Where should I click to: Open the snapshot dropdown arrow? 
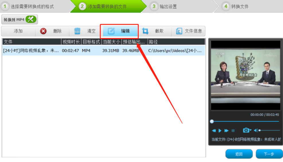tap(251, 130)
